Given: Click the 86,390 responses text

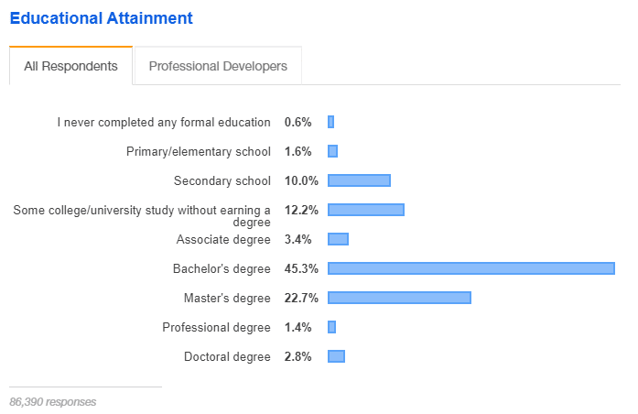Looking at the screenshot, I should coord(52,401).
